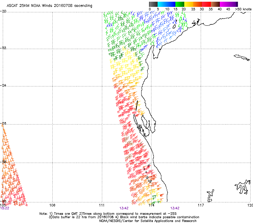Click the "10" legend scale value
The width and height of the screenshot is (253, 223).
click(x=167, y=9)
